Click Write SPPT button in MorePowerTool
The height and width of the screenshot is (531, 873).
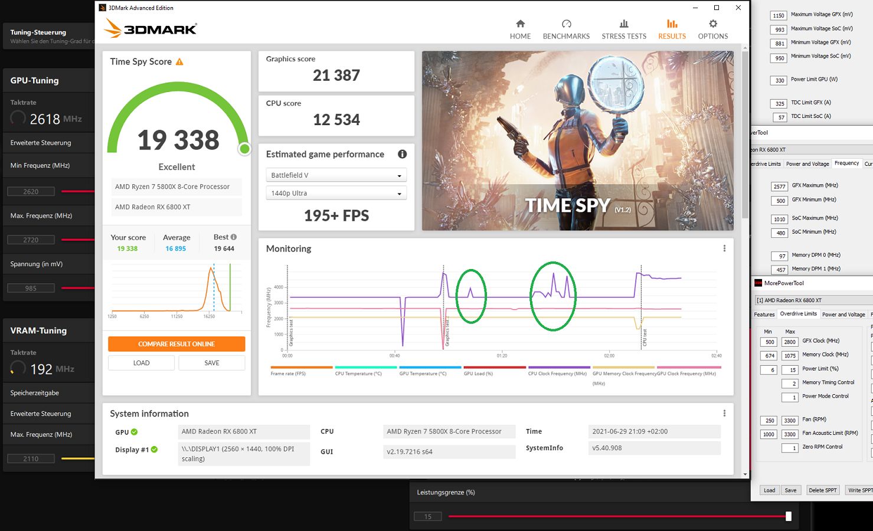859,490
